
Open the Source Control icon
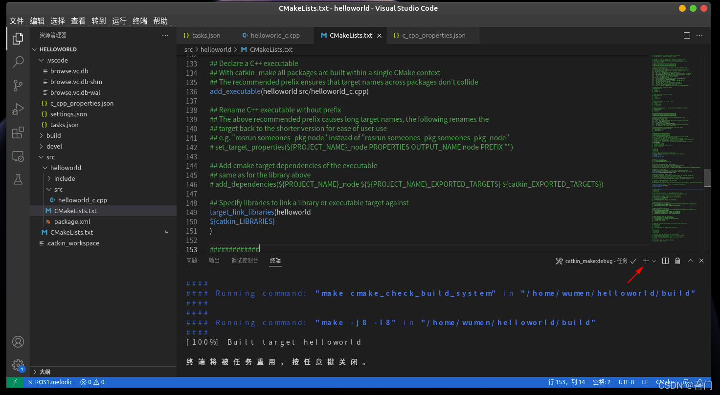pyautogui.click(x=18, y=85)
